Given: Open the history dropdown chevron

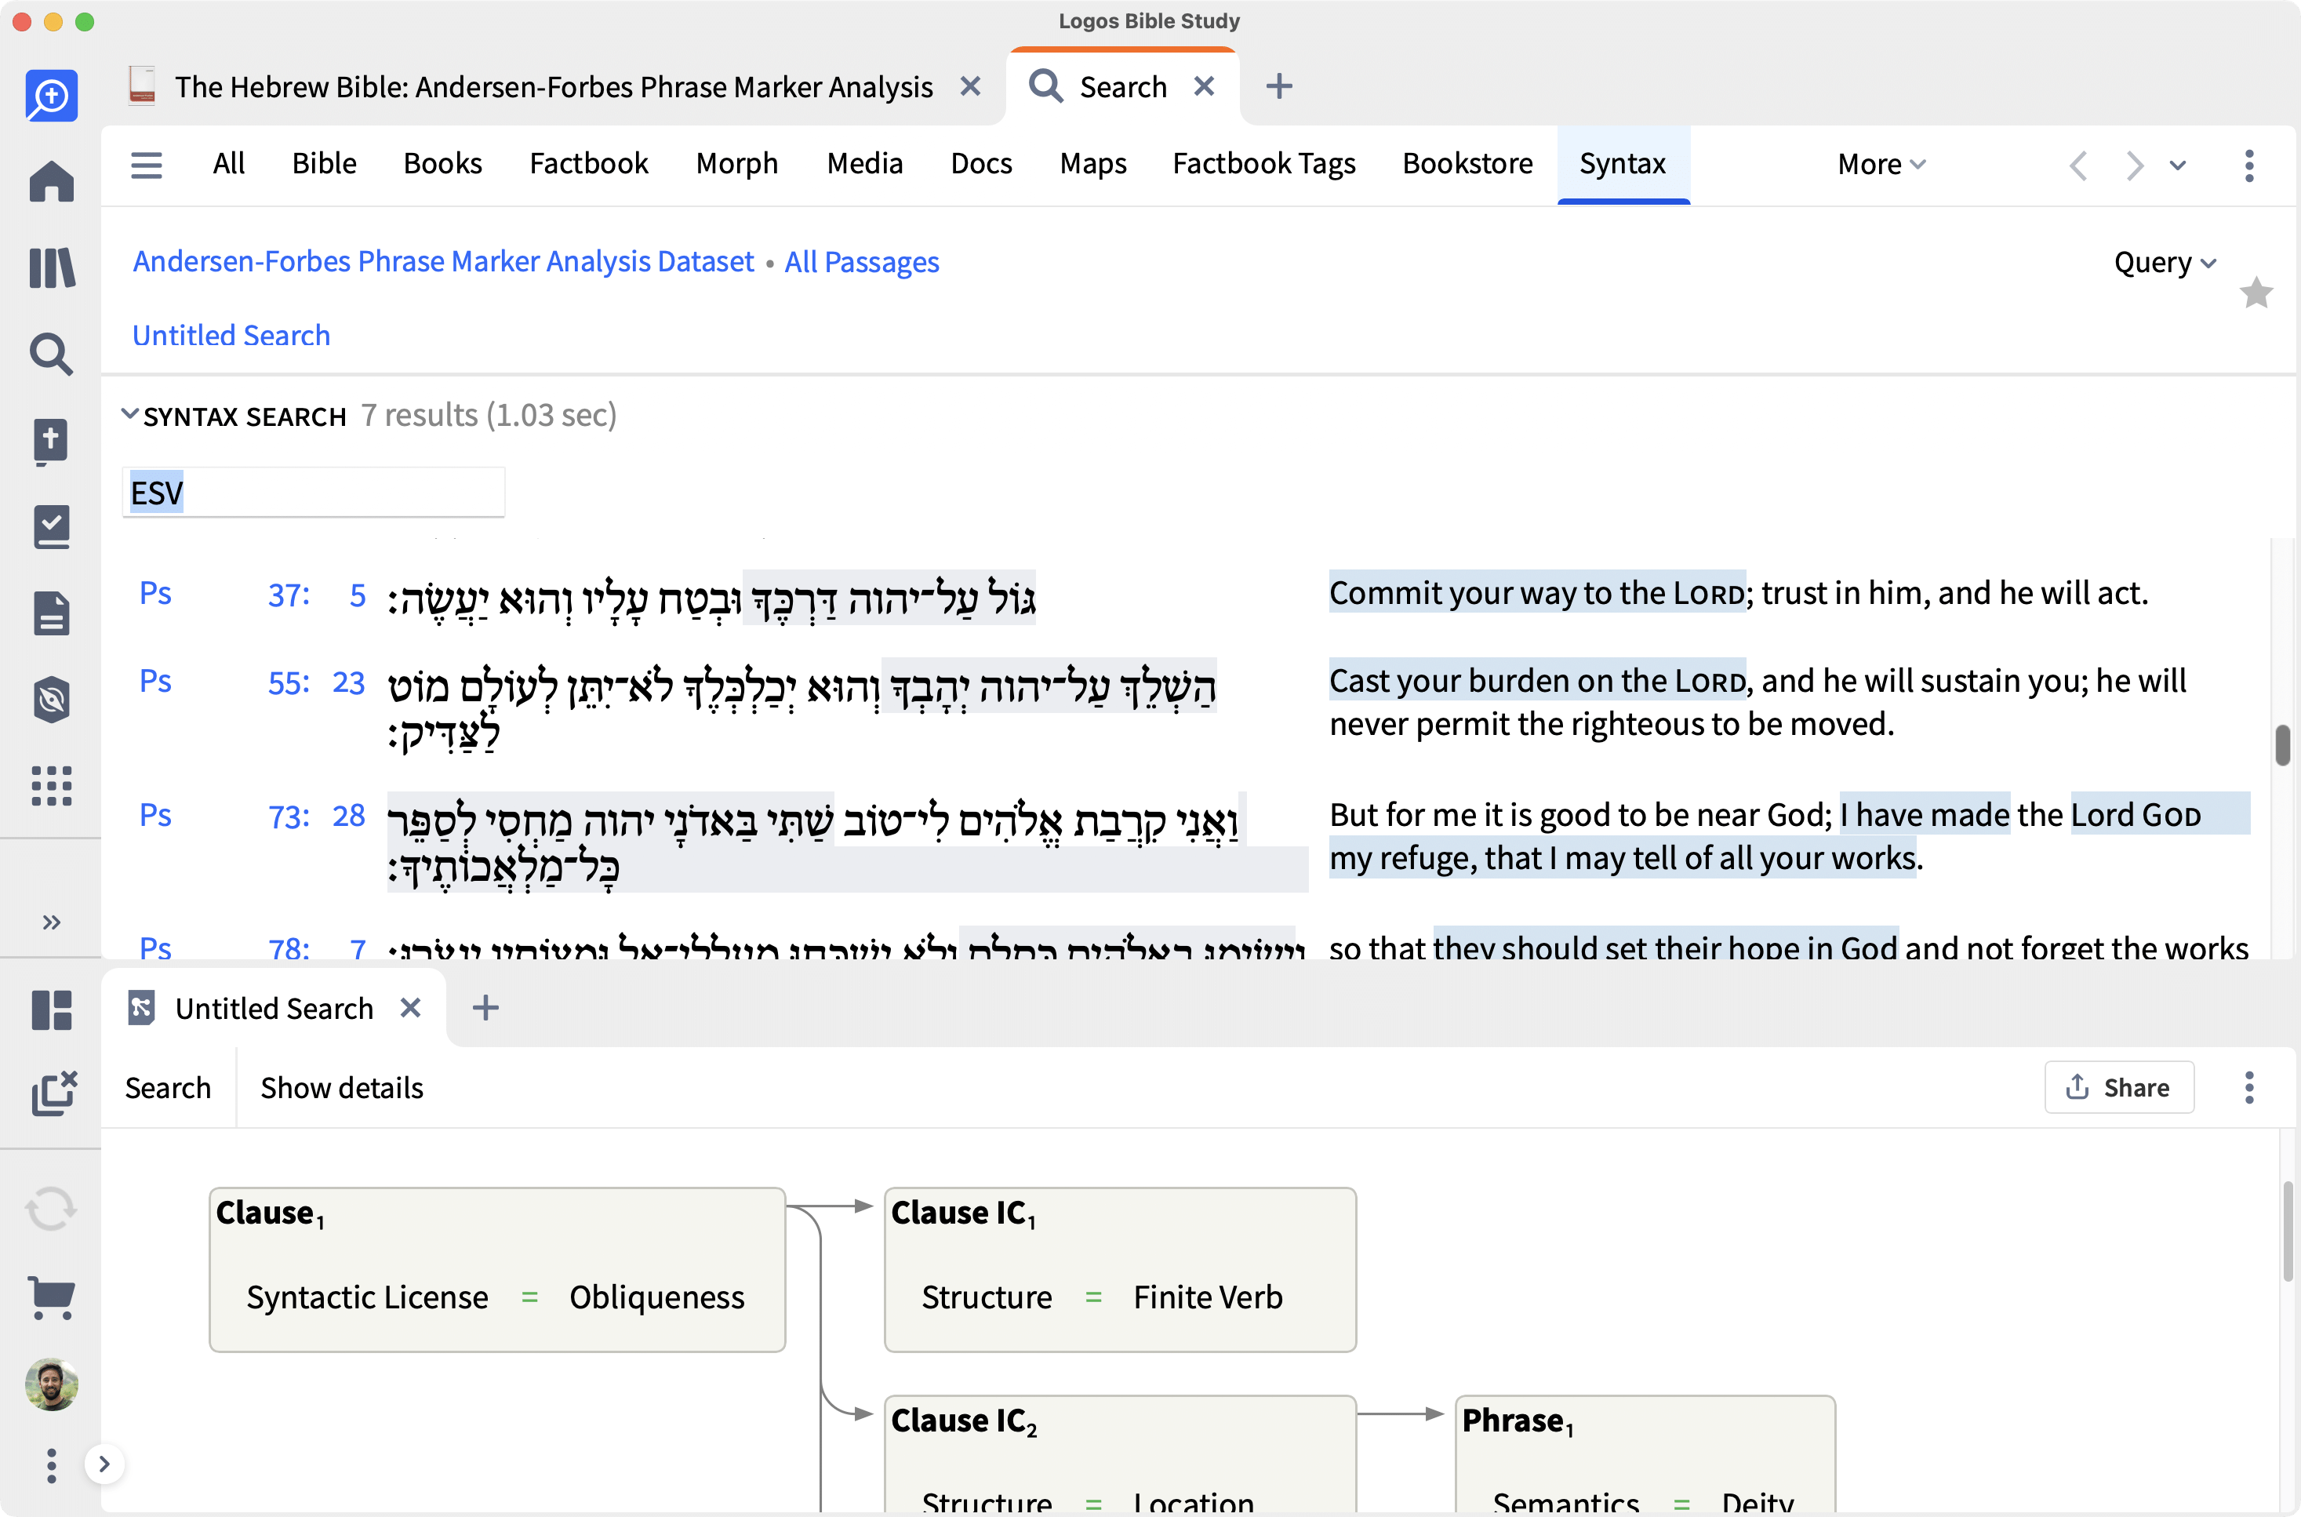Looking at the screenshot, I should [2178, 166].
